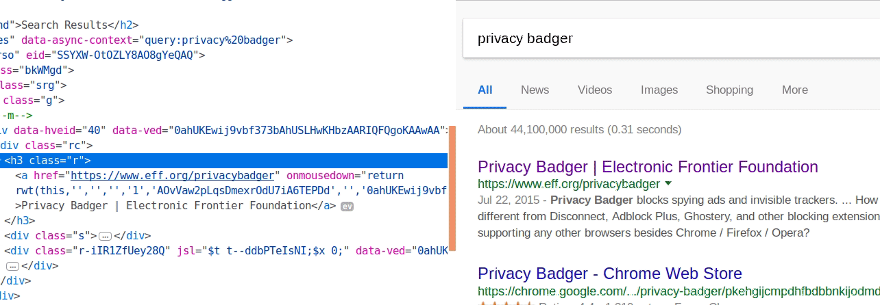This screenshot has height=305, width=880.
Task: Switch to the News tab
Action: tap(535, 90)
